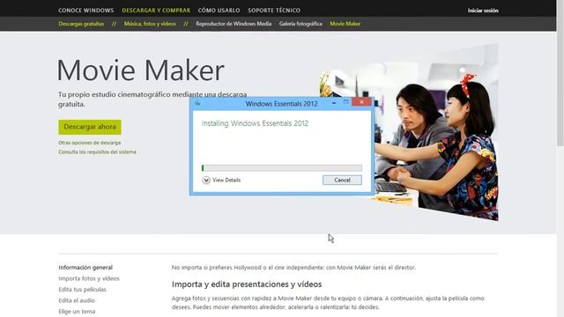
Task: Click heading Importa y edita presentaciones y vídeos
Action: [x=247, y=284]
